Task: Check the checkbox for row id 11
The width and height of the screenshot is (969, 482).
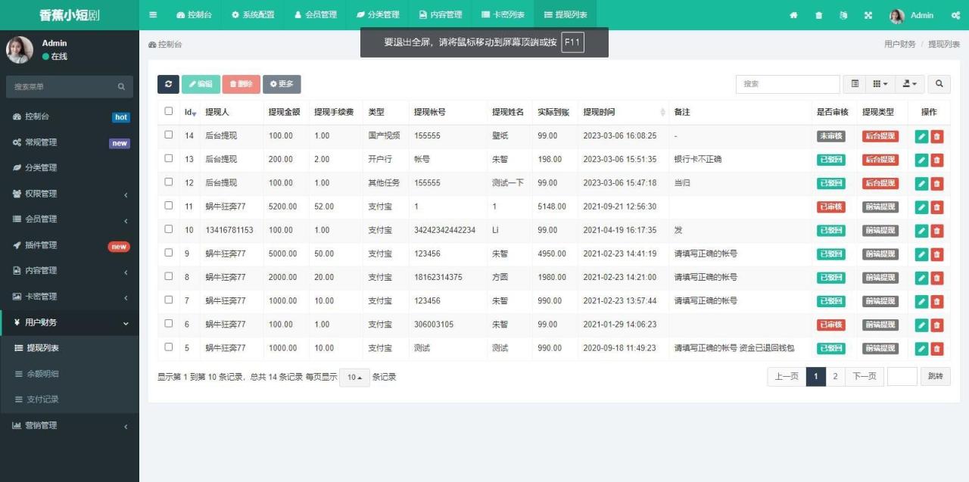Action: click(x=168, y=206)
